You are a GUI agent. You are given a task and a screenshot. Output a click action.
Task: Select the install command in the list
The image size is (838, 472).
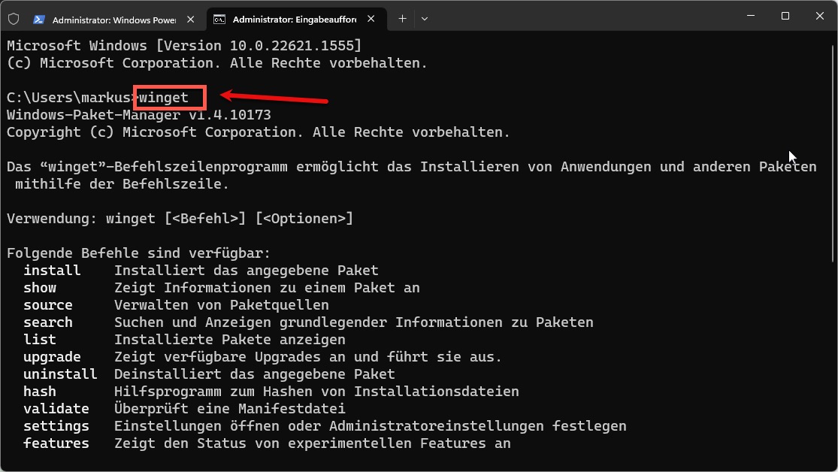click(51, 270)
